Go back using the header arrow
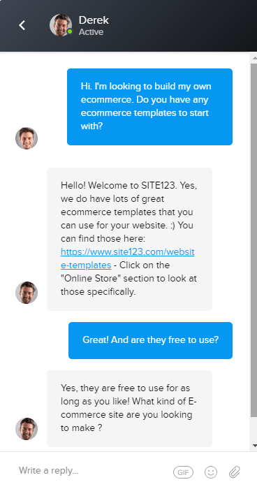 pos(22,25)
